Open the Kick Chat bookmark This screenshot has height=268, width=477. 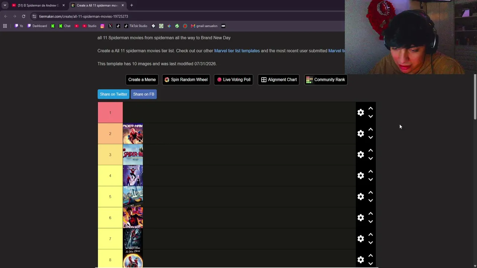coord(64,26)
